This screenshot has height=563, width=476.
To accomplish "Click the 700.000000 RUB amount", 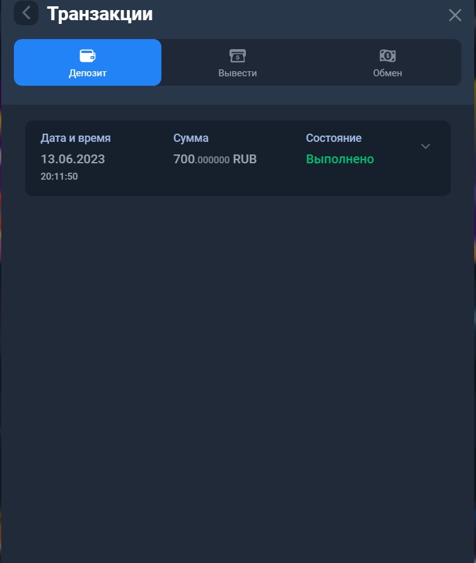I will click(214, 159).
